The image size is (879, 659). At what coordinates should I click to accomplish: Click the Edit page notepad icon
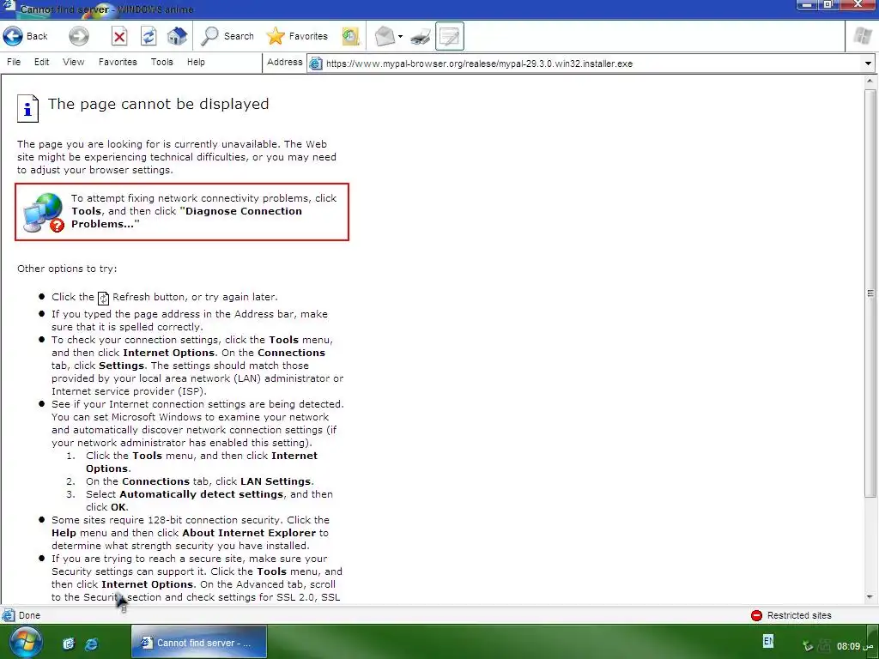450,36
